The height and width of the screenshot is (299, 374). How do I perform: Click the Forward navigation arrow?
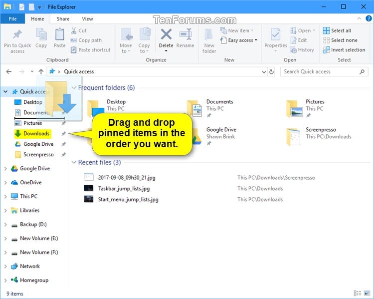pyautogui.click(x=22, y=72)
